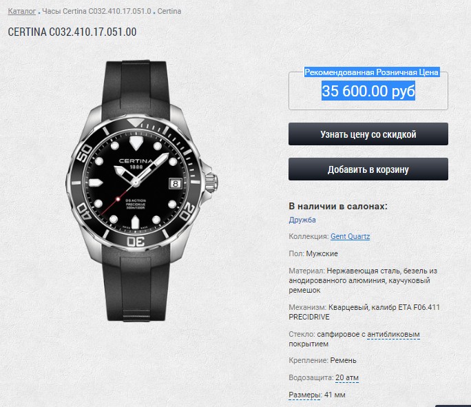471x407 pixels.
Task: Click the date window on watch dial
Action: [x=176, y=183]
